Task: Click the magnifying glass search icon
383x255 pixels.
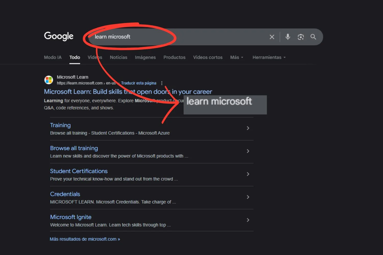Action: (x=313, y=37)
